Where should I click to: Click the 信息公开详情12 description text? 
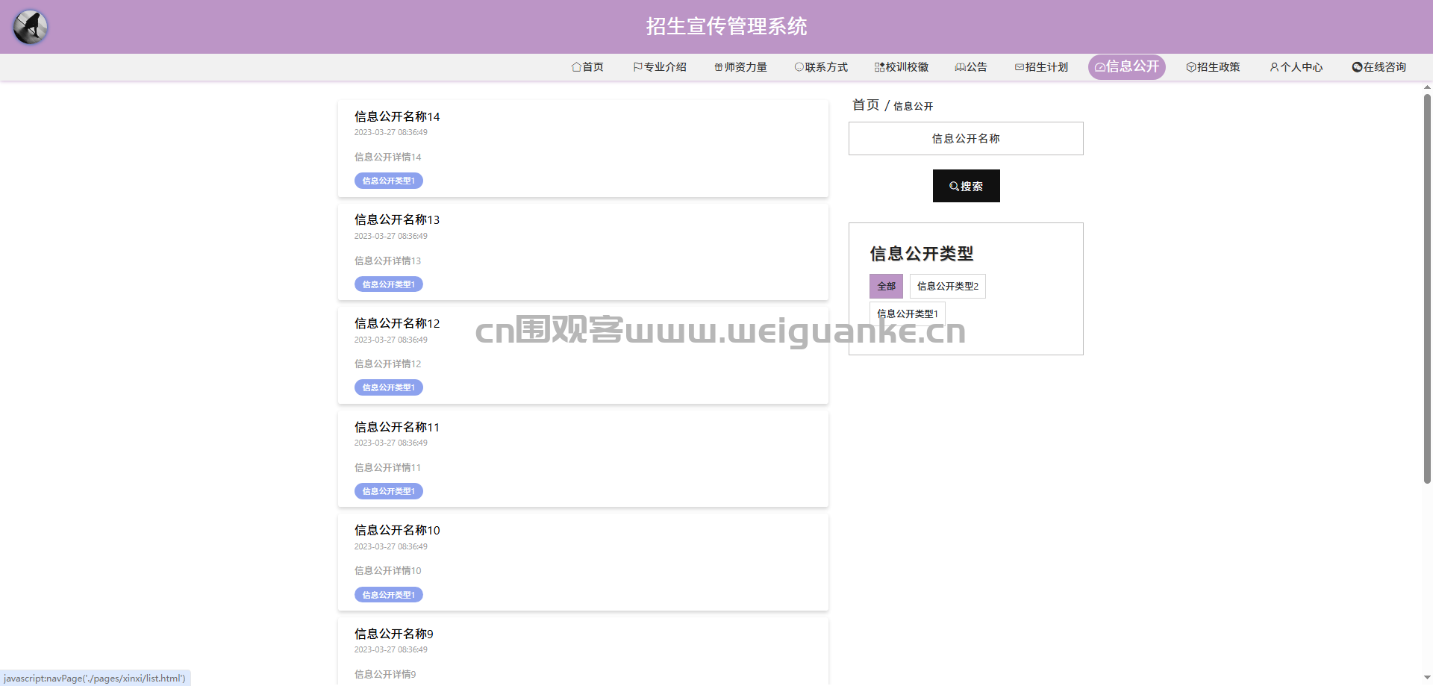(387, 364)
